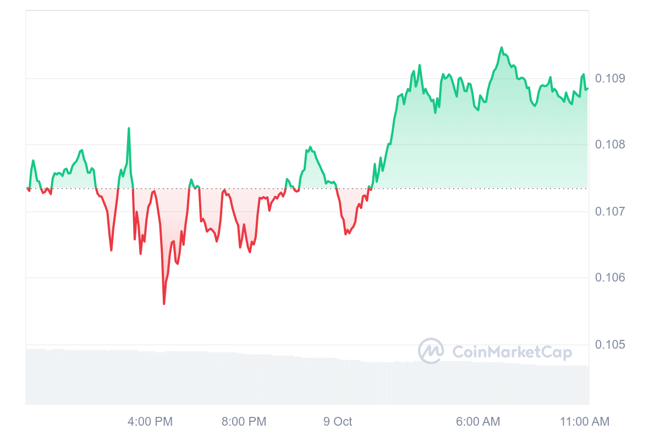This screenshot has height=440, width=660.
Task: Select the 0.108 price axis label
Action: (610, 145)
